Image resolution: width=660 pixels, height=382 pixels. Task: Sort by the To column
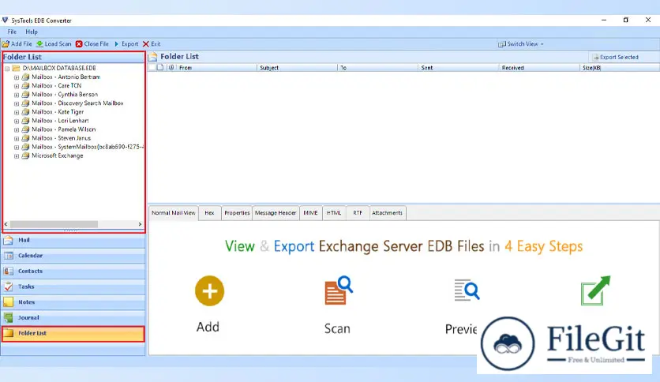pos(377,68)
